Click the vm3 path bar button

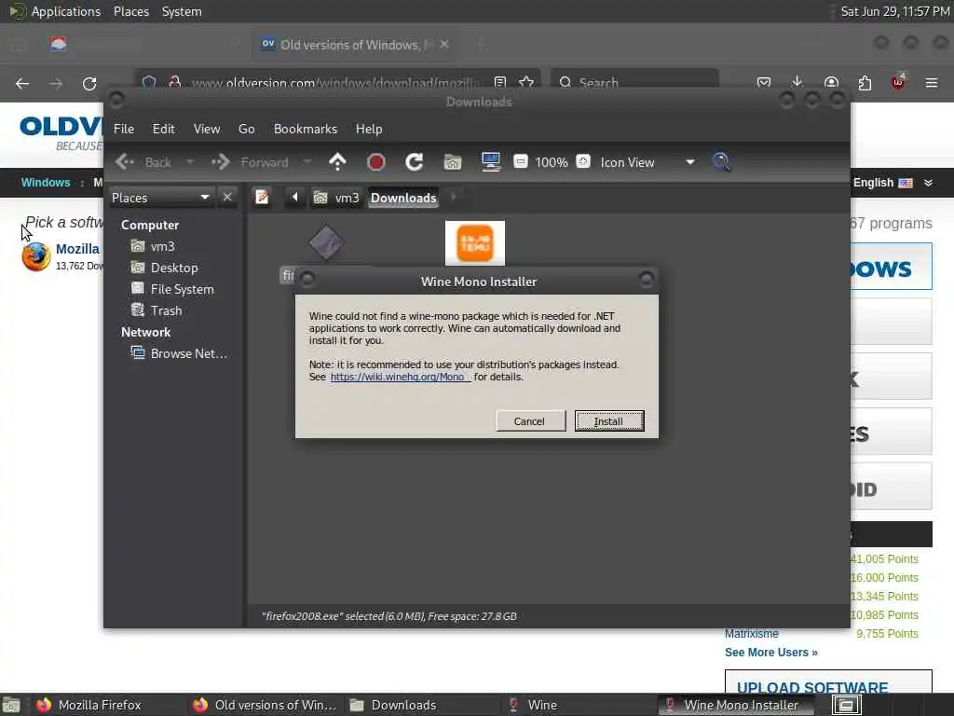click(336, 198)
